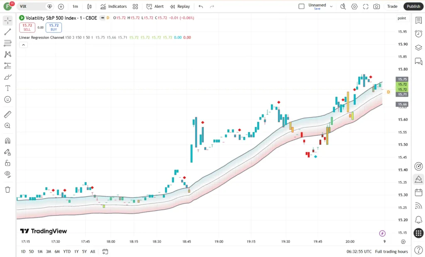Open the go to date calendar icon
This screenshot has height=257, width=425.
[x=105, y=252]
